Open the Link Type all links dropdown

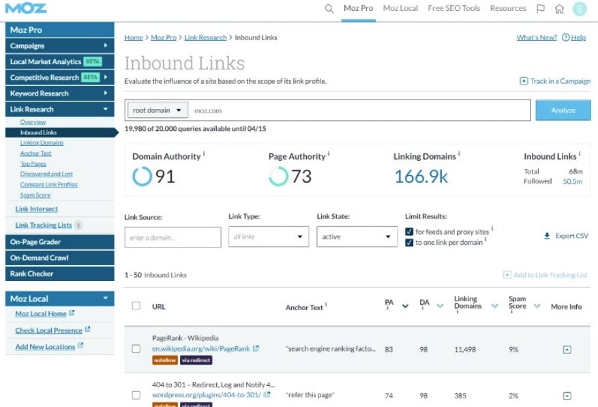[x=269, y=237]
